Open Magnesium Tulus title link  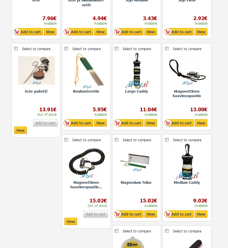[136, 183]
